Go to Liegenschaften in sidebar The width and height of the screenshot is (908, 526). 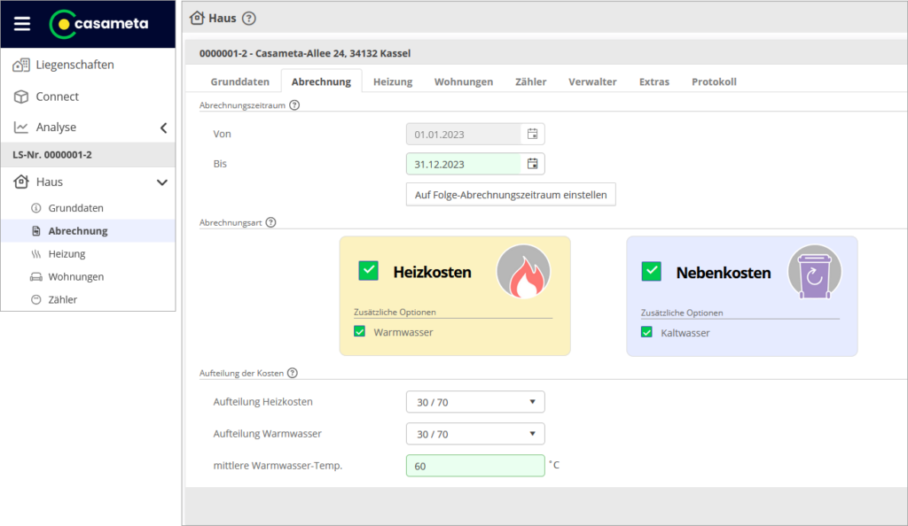coord(74,65)
